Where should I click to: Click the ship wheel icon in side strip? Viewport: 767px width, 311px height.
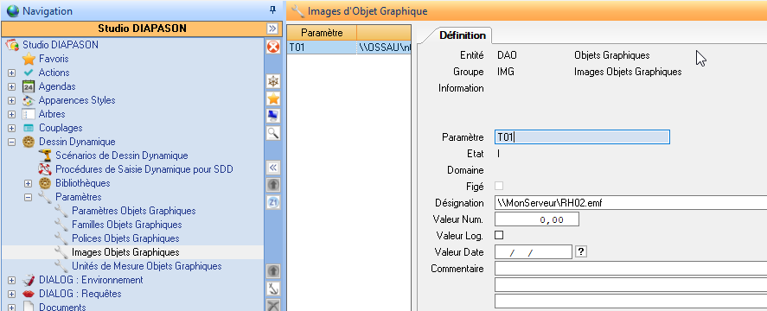click(273, 82)
